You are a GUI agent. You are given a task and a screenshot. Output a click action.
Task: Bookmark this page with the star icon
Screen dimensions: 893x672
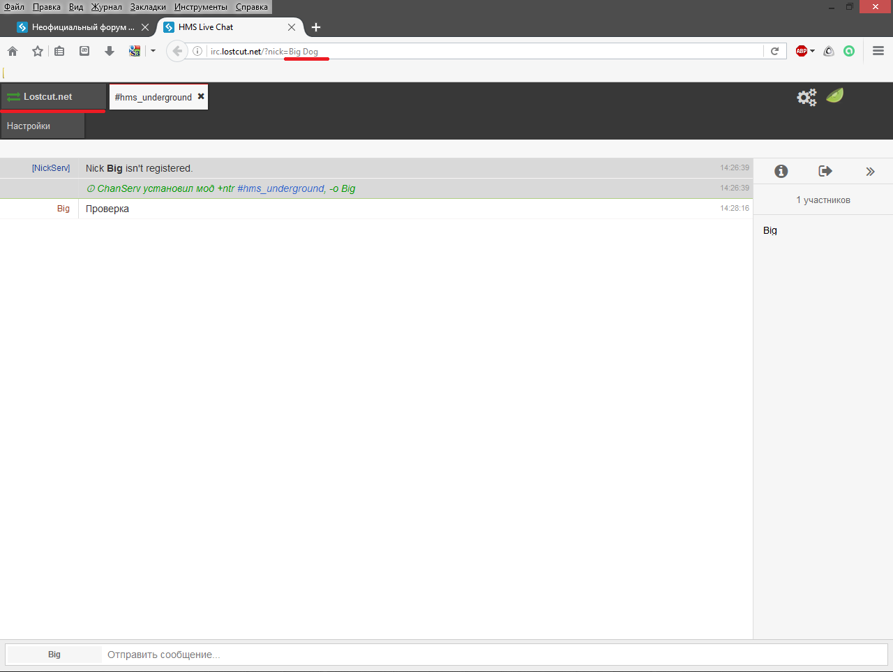coord(38,51)
